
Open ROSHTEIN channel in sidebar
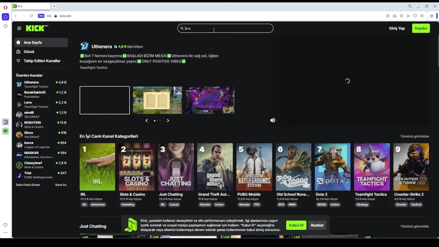[41, 125]
